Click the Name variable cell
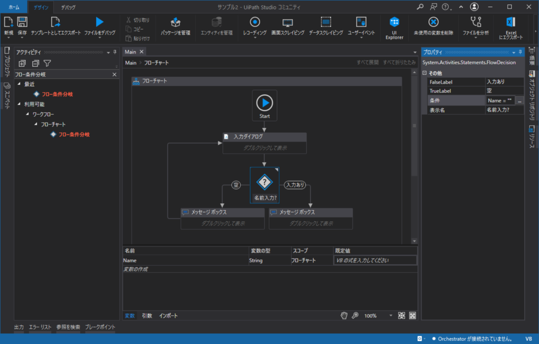The image size is (539, 344). coord(186,260)
